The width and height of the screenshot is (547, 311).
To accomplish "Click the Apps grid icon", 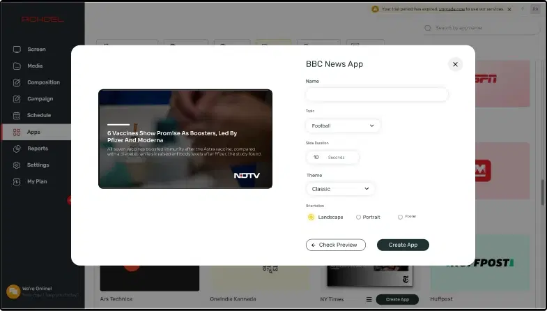I will (x=17, y=132).
